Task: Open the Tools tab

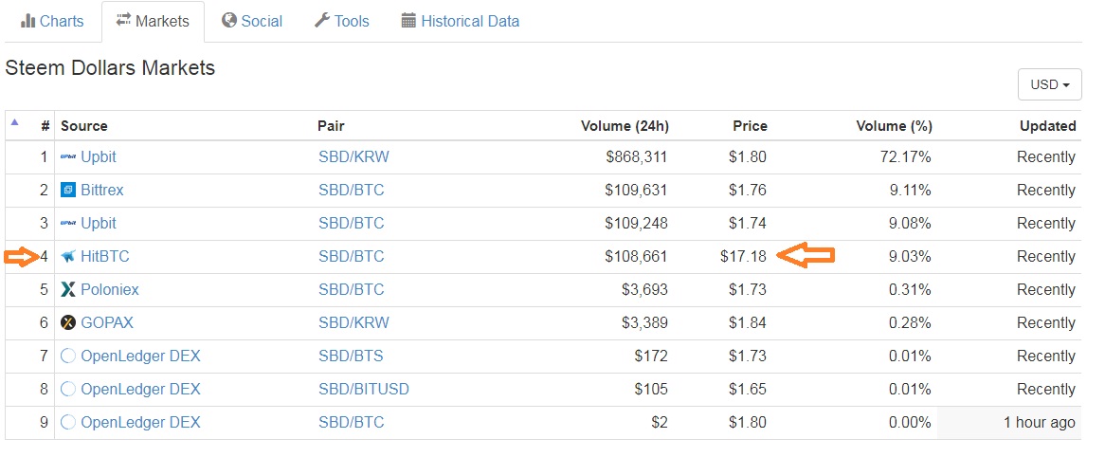Action: pyautogui.click(x=341, y=21)
